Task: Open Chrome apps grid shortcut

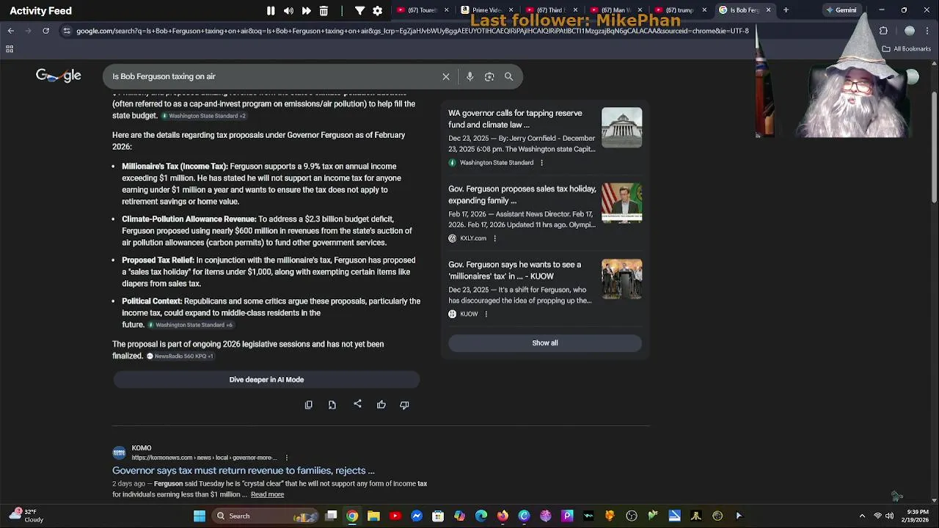Action: coord(10,49)
